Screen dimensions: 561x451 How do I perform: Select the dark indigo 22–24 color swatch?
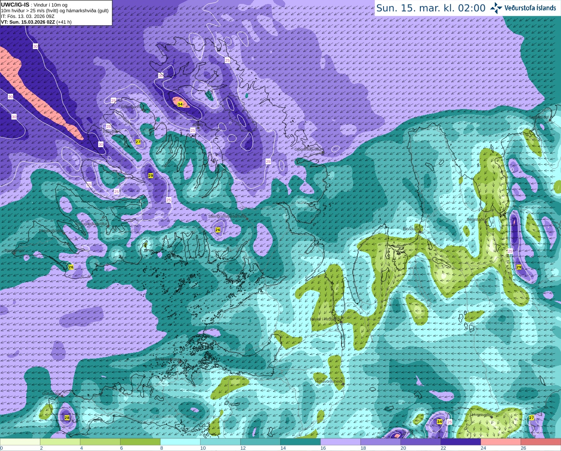[x=461, y=442]
